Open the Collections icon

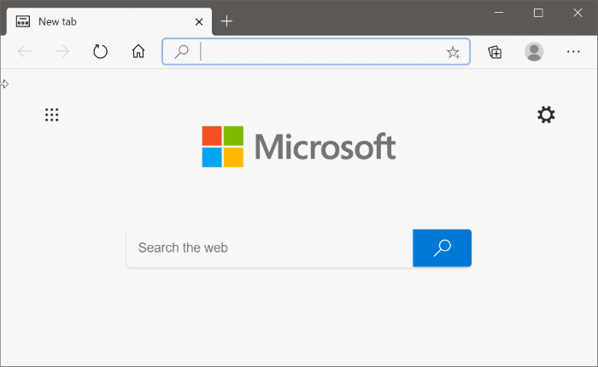[x=495, y=52]
